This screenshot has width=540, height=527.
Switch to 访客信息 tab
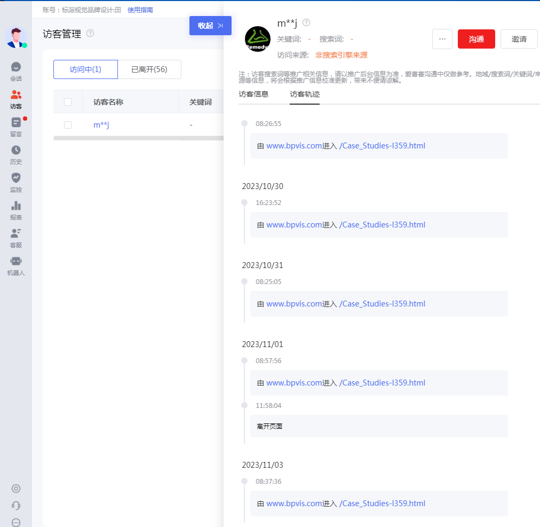point(253,94)
